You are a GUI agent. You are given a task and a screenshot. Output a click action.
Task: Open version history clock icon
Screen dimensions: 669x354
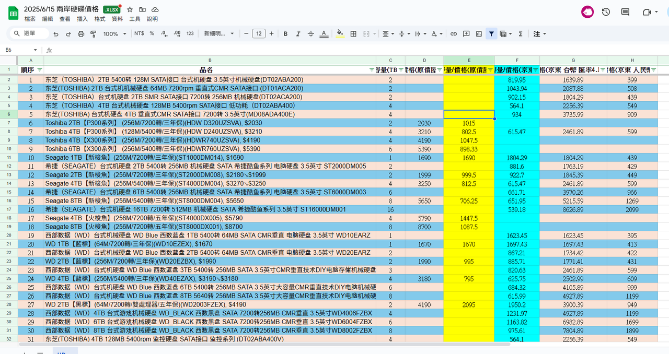coord(606,12)
